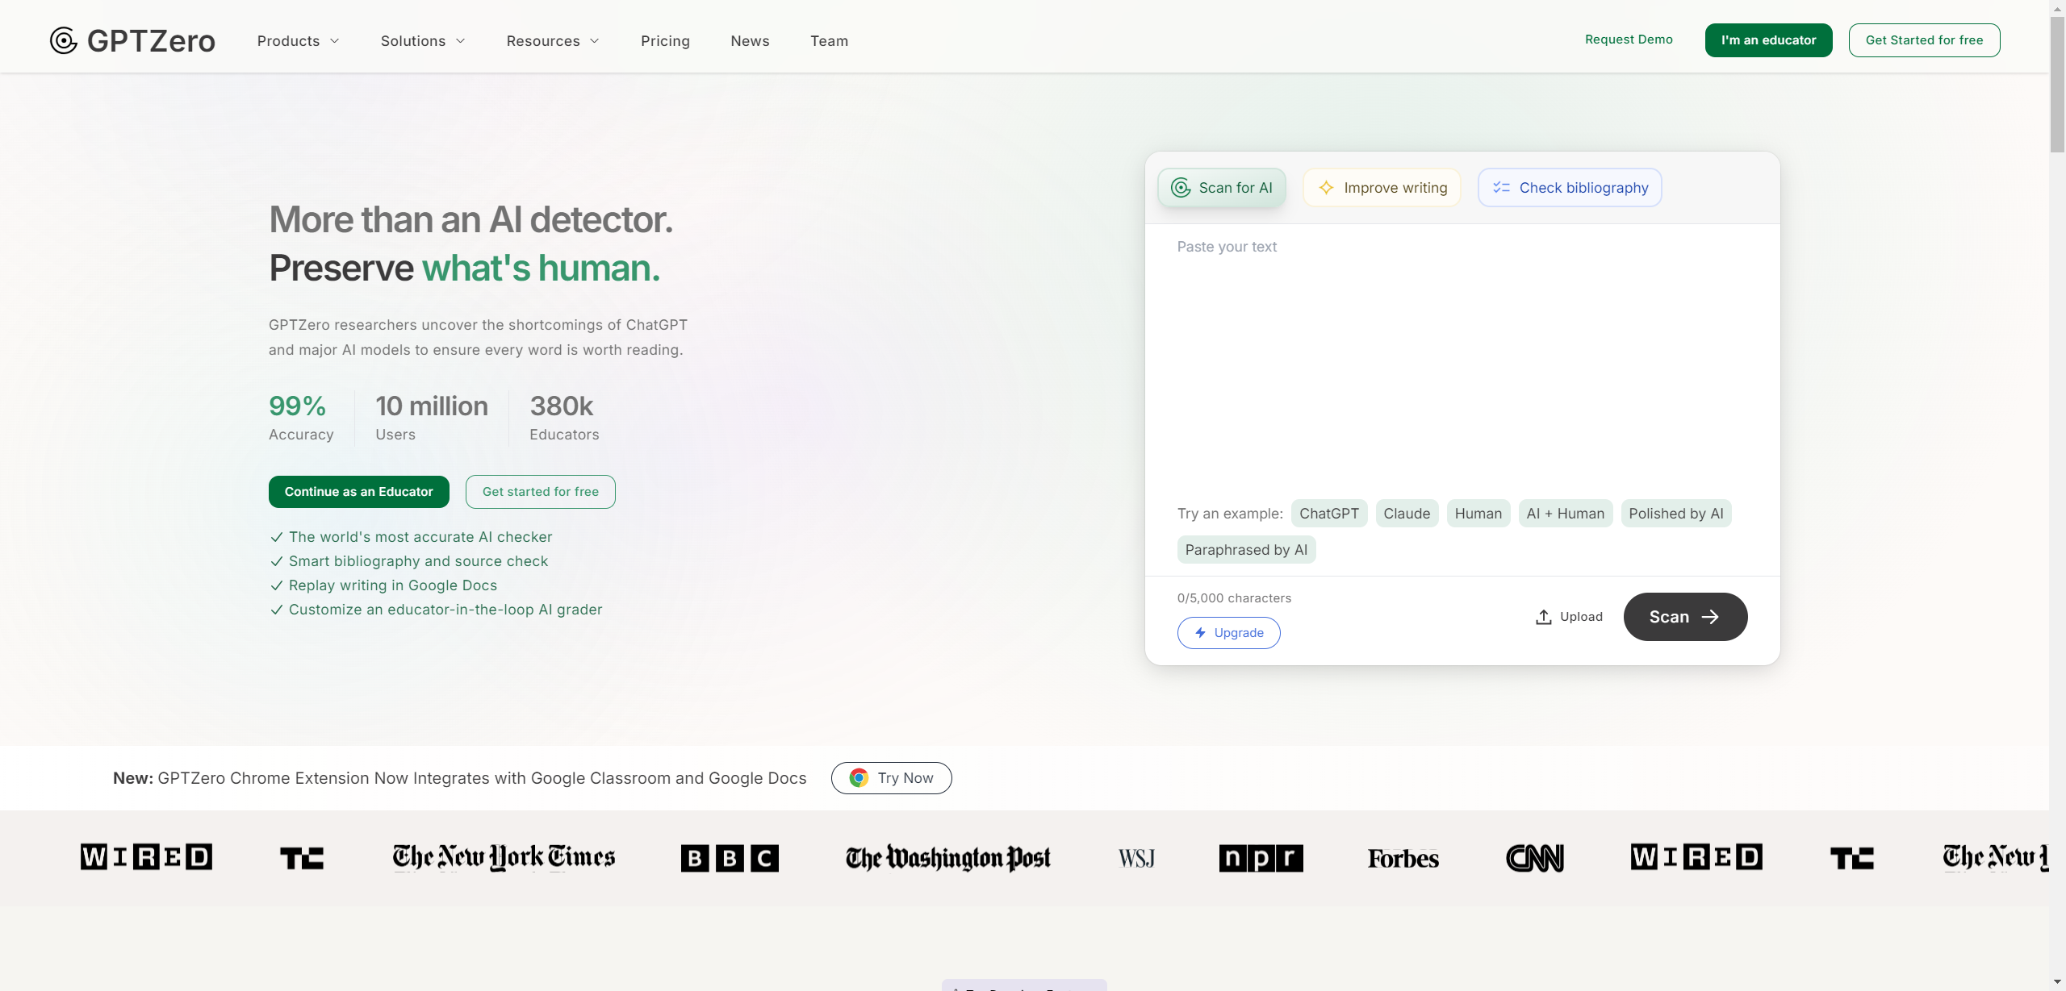
Task: Click Continue as an Educator button
Action: (358, 492)
